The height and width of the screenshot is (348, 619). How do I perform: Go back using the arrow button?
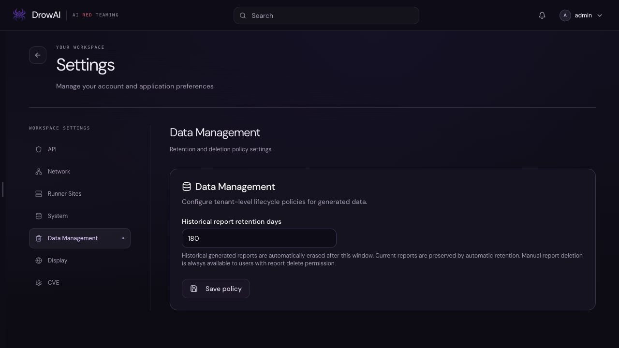tap(38, 55)
